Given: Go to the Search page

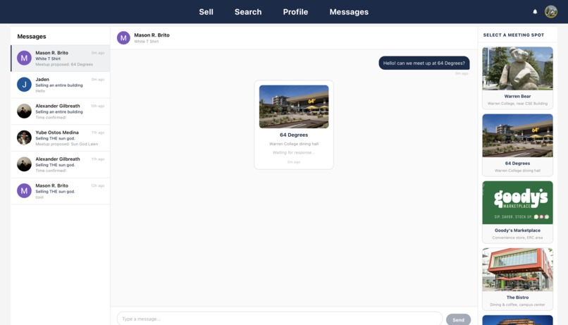Looking at the screenshot, I should click(248, 12).
